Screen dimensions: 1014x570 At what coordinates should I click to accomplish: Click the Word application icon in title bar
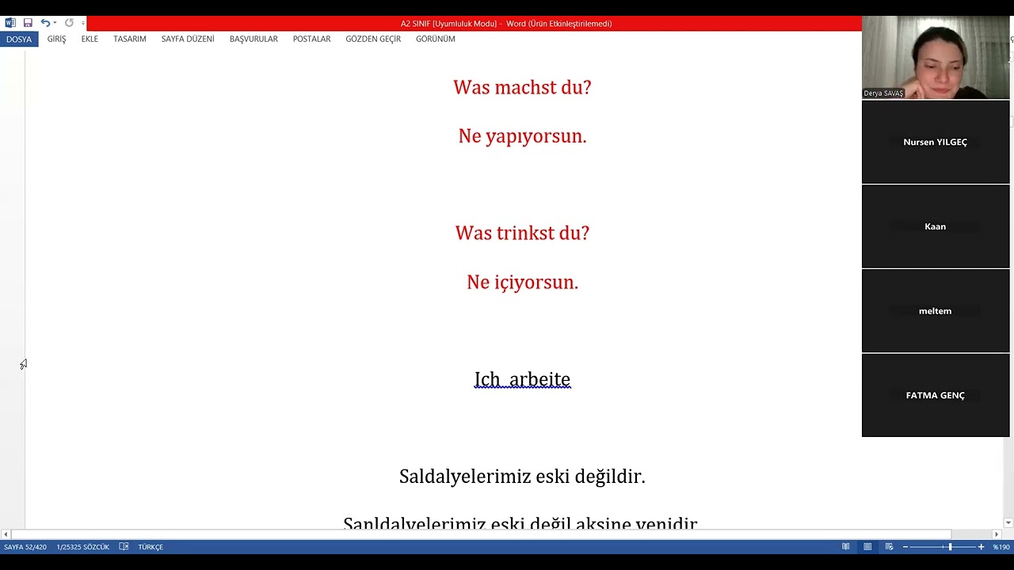click(x=10, y=23)
